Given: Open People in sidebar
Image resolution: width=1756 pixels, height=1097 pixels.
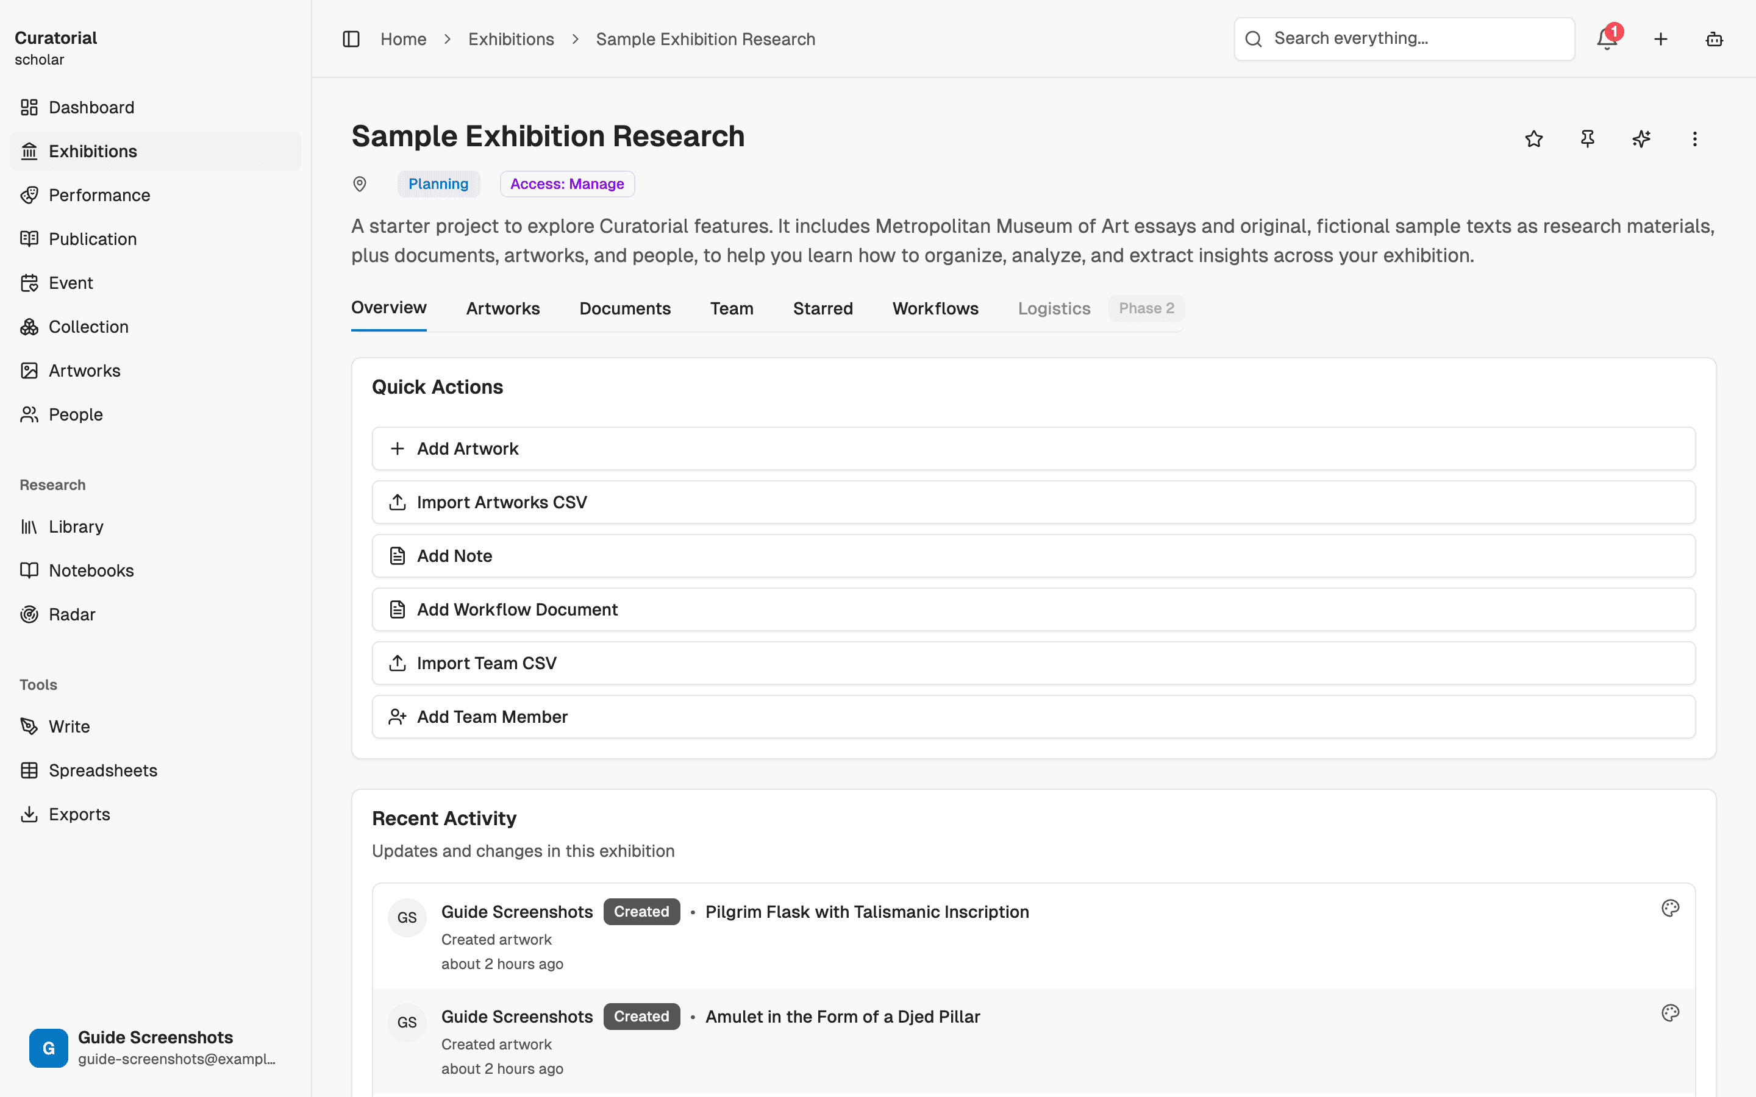Looking at the screenshot, I should click(155, 414).
